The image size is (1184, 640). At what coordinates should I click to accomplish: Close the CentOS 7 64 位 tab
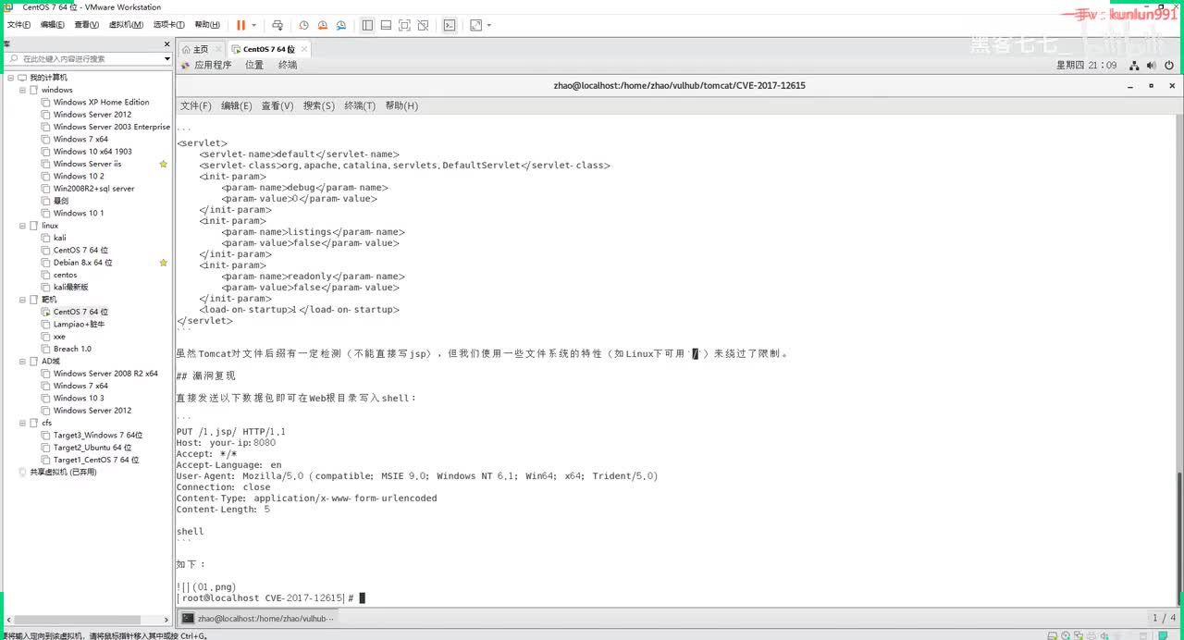point(304,49)
